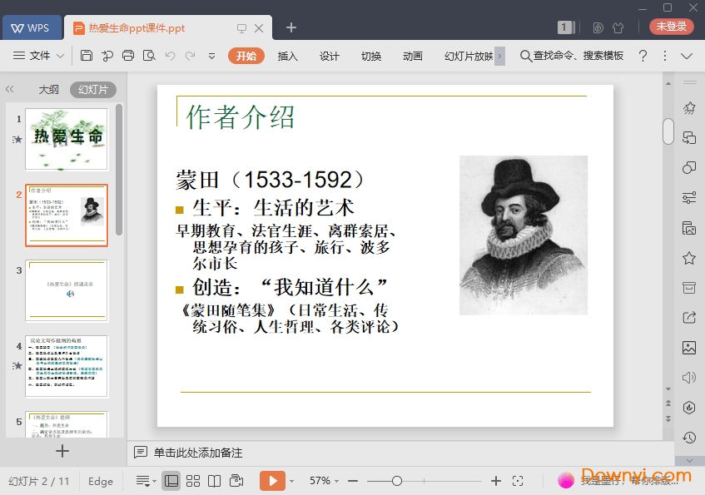The width and height of the screenshot is (705, 495).
Task: Switch to the 大纲 outline pane
Action: 49,90
